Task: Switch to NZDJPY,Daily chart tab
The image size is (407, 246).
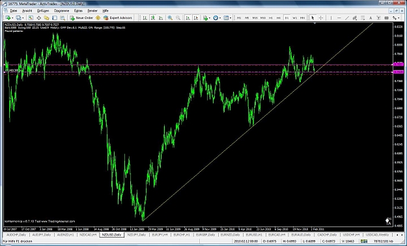Action: [137, 235]
